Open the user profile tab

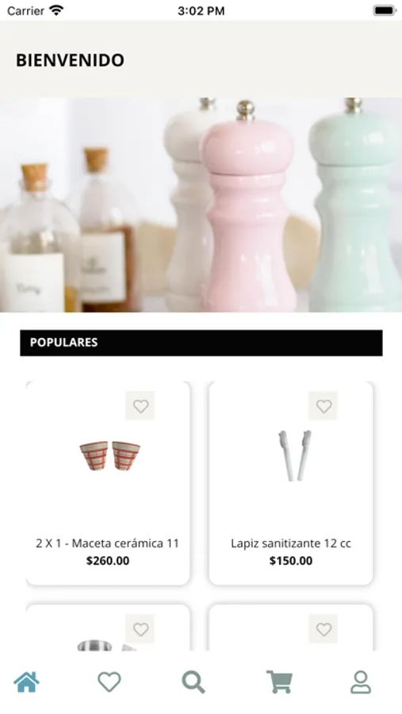pyautogui.click(x=361, y=681)
